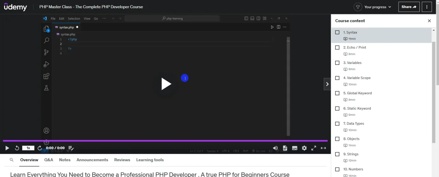Click the VS Code Explorer icon in the video
The height and width of the screenshot is (177, 439).
pyautogui.click(x=46, y=29)
